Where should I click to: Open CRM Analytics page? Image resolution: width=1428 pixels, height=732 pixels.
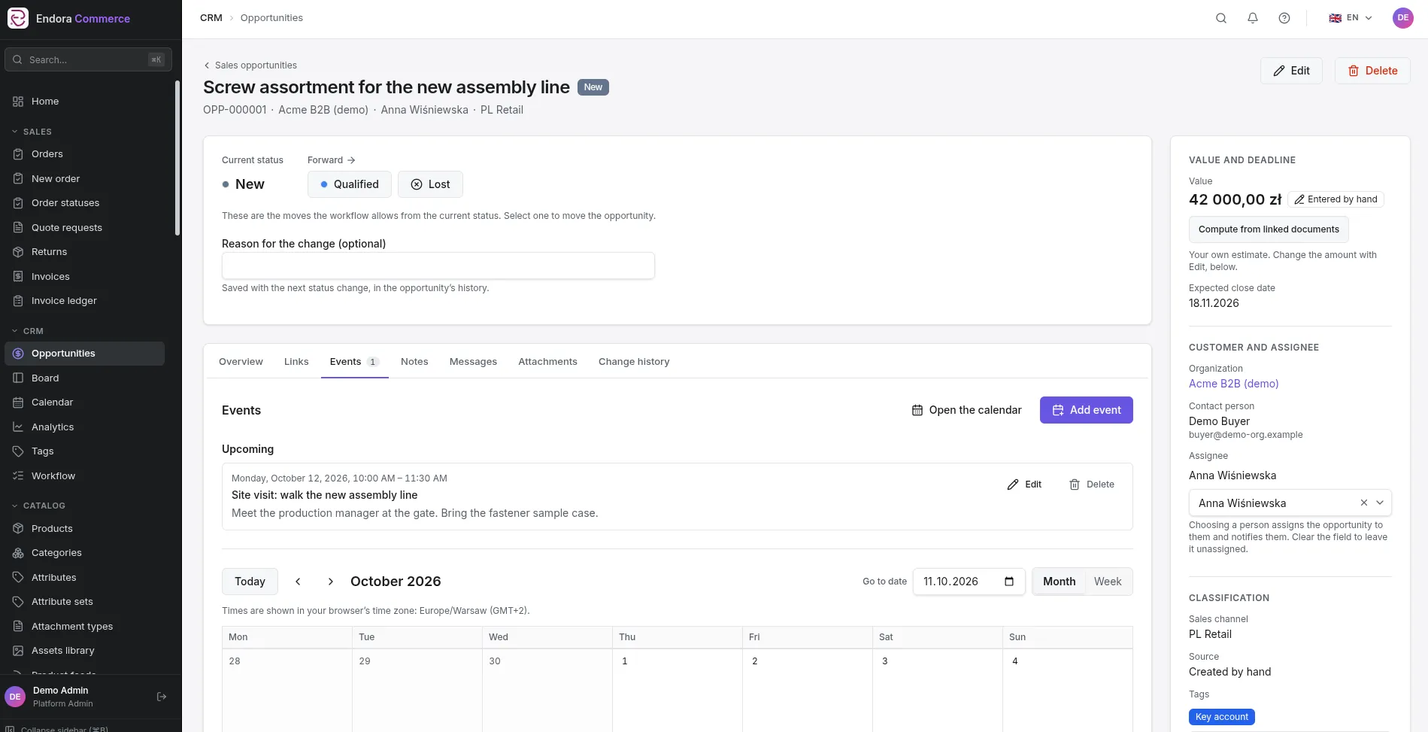click(x=84, y=427)
